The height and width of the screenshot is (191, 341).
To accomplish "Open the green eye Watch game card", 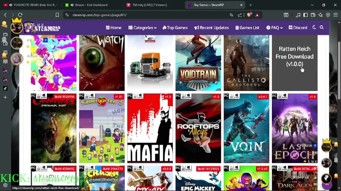I will click(102, 63).
